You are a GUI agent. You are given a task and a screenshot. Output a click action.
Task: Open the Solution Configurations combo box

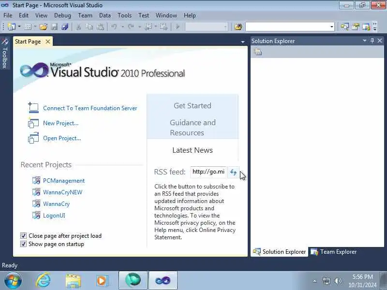tap(207, 27)
